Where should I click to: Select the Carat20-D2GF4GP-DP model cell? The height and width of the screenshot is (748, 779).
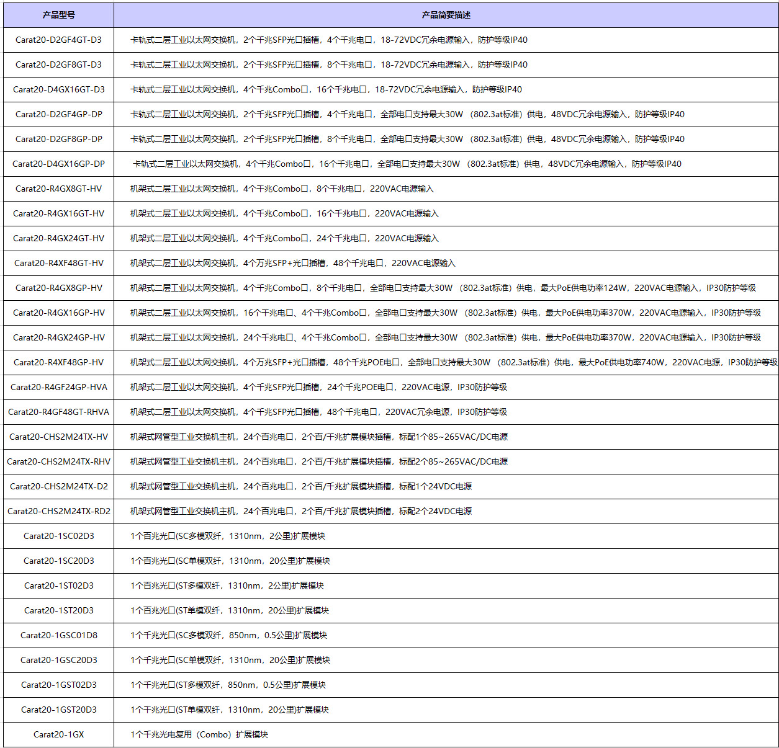[x=59, y=114]
